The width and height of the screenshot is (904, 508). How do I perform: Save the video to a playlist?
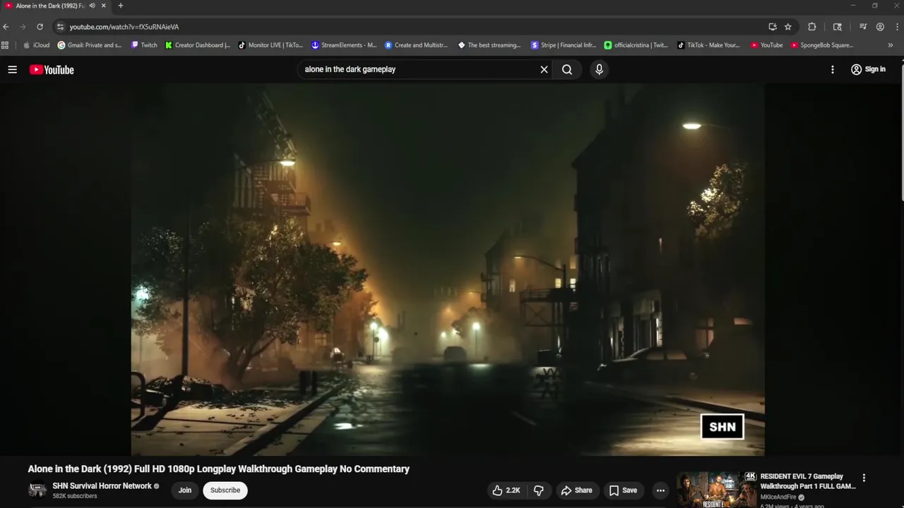click(x=623, y=490)
